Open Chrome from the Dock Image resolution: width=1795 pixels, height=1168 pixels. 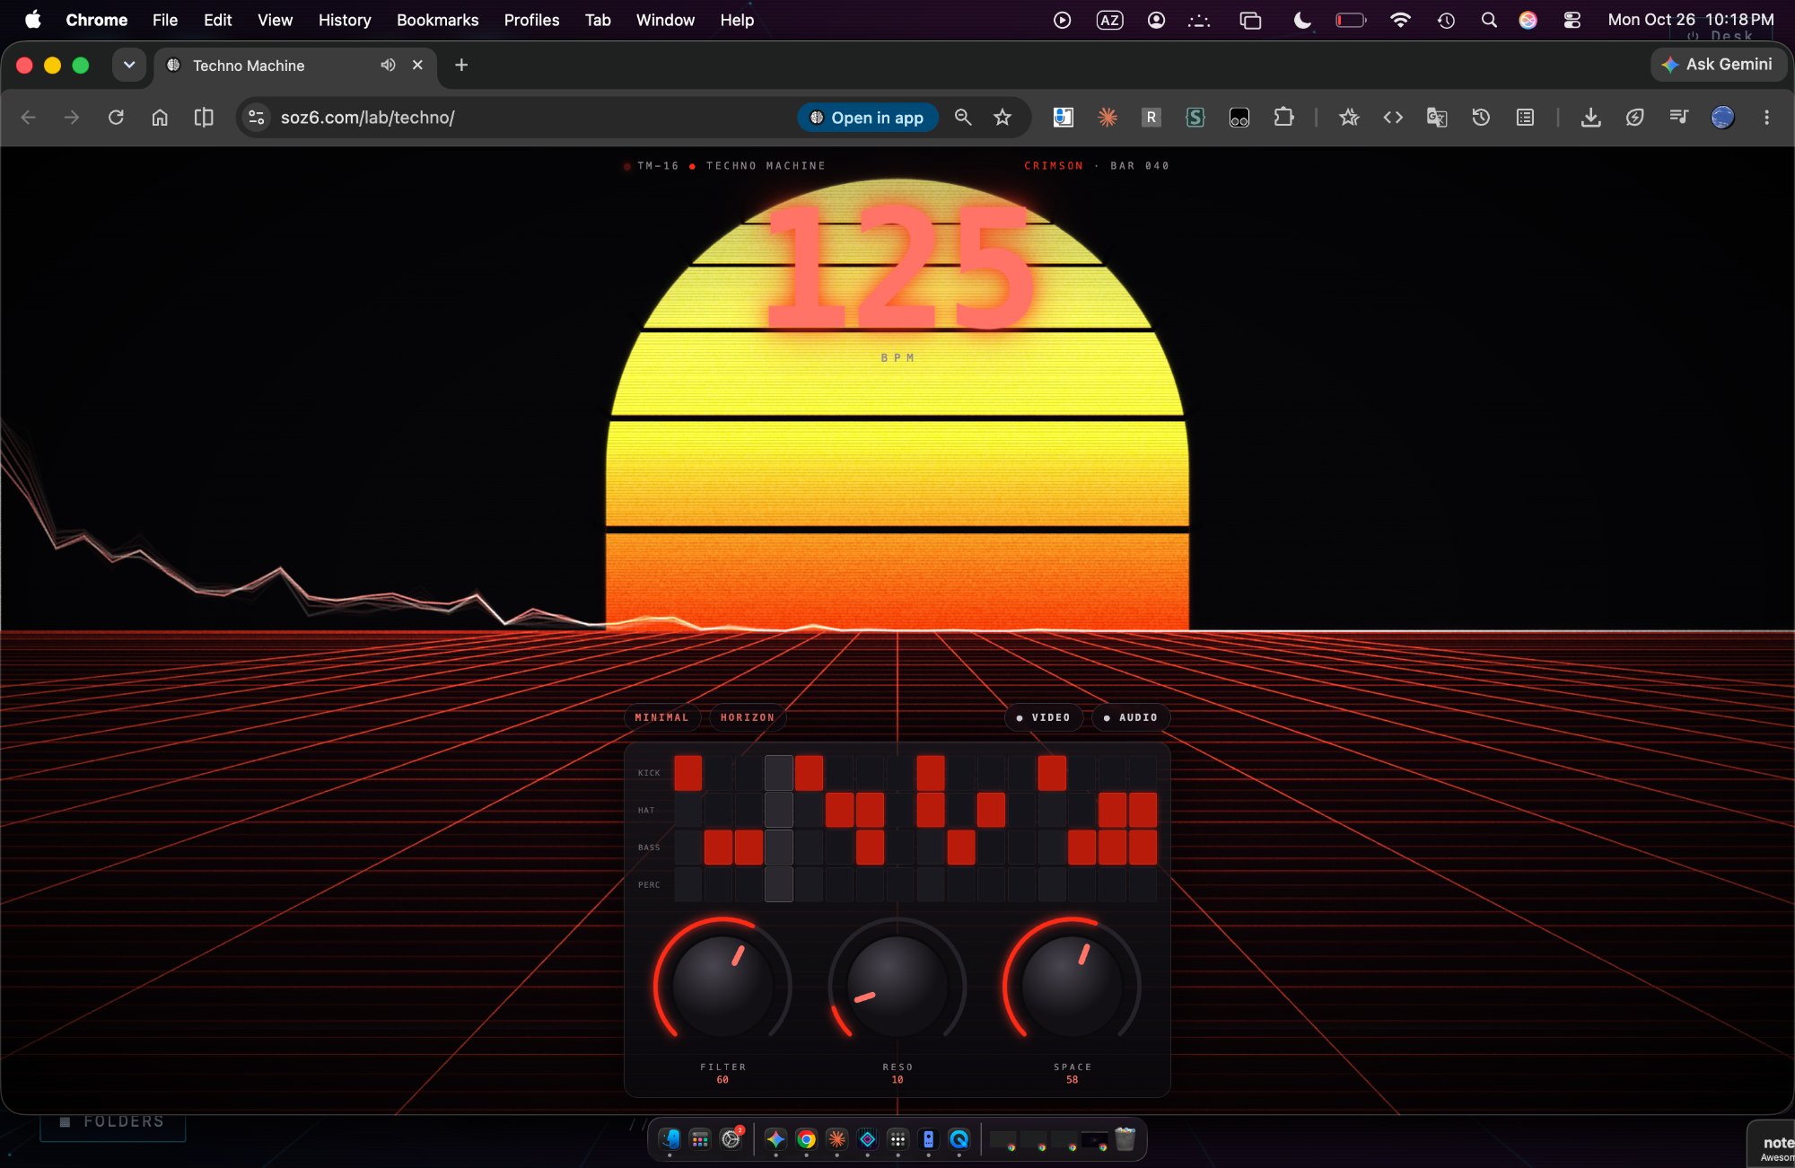806,1139
